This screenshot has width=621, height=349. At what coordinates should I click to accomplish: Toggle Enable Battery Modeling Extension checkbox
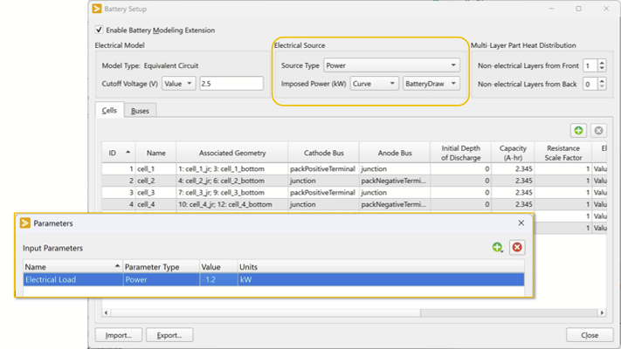point(99,31)
